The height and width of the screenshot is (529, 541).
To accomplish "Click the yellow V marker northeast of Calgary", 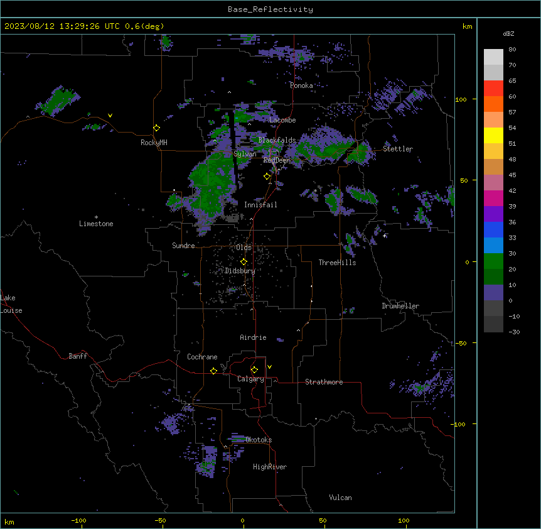I will (269, 367).
